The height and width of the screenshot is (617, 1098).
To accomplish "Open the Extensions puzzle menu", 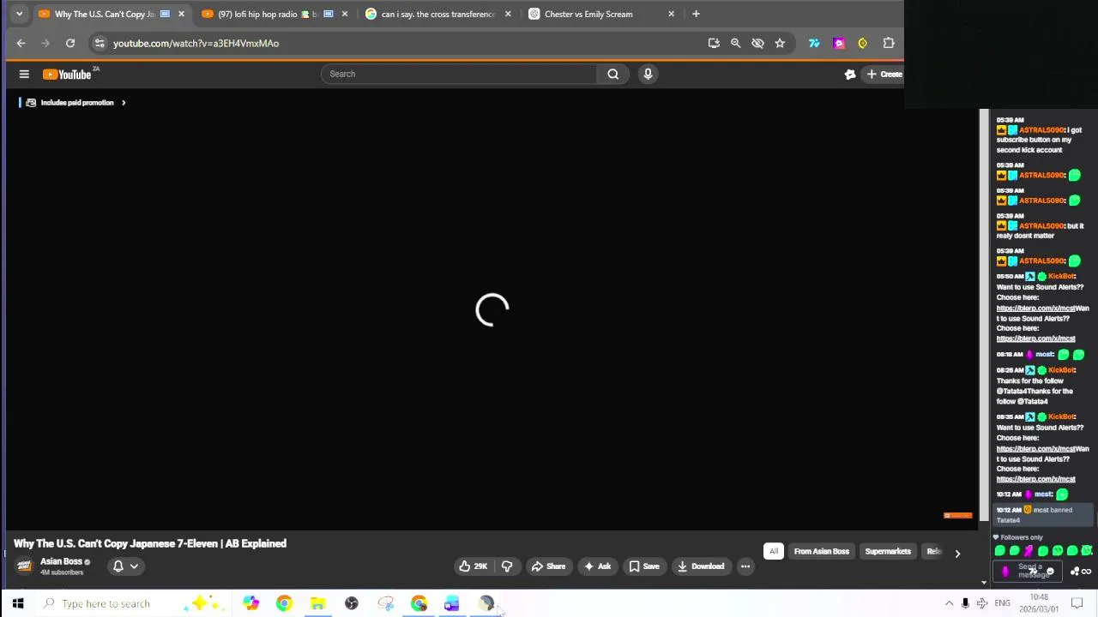I will click(x=889, y=43).
